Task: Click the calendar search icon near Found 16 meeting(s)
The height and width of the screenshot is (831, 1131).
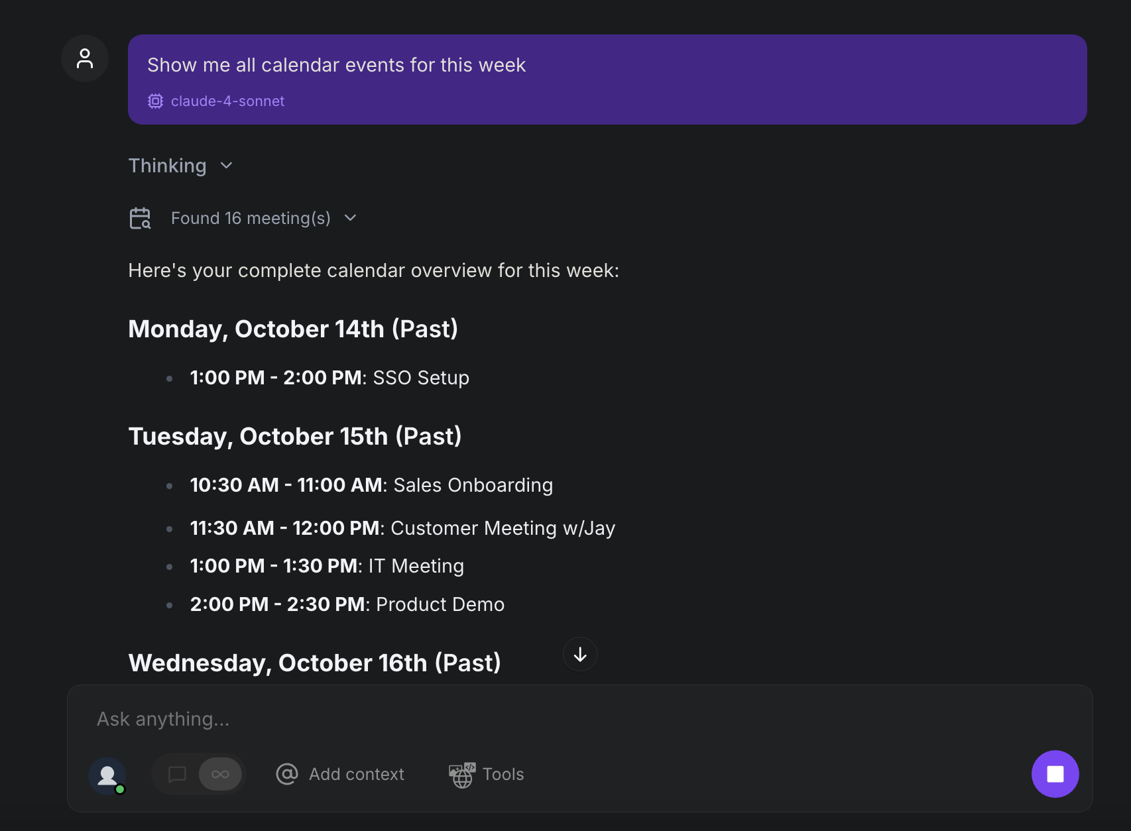Action: point(140,218)
